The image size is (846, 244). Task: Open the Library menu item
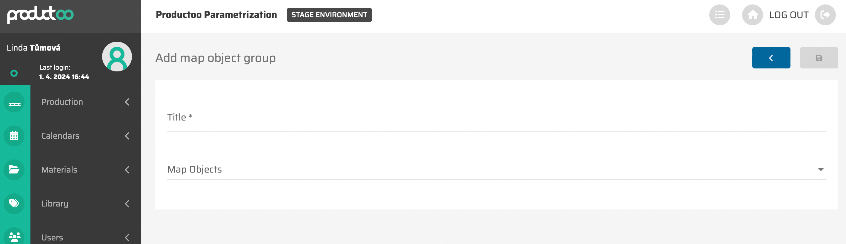(55, 204)
